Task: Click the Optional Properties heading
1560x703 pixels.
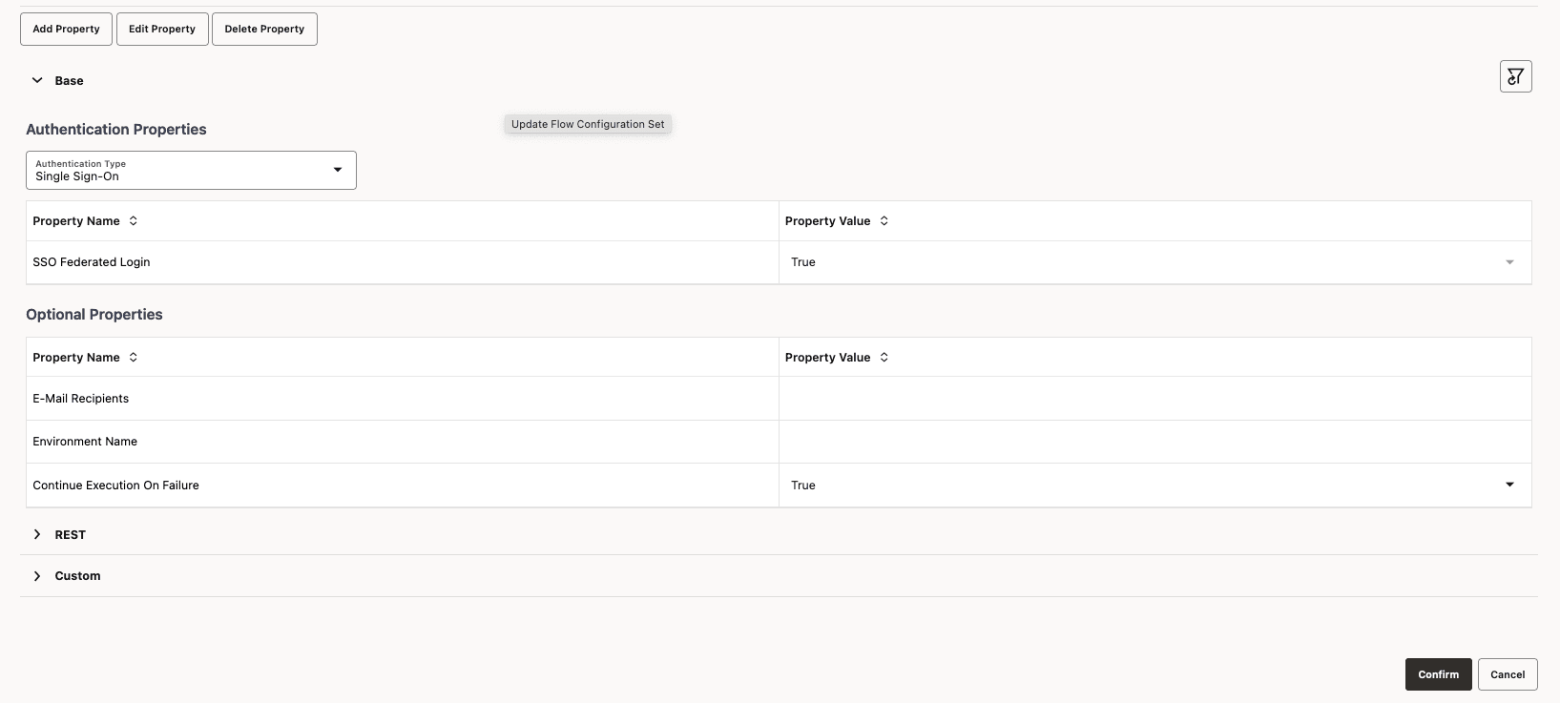Action: (94, 315)
